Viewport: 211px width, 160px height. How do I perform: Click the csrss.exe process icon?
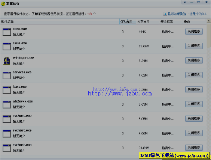tap(7, 46)
